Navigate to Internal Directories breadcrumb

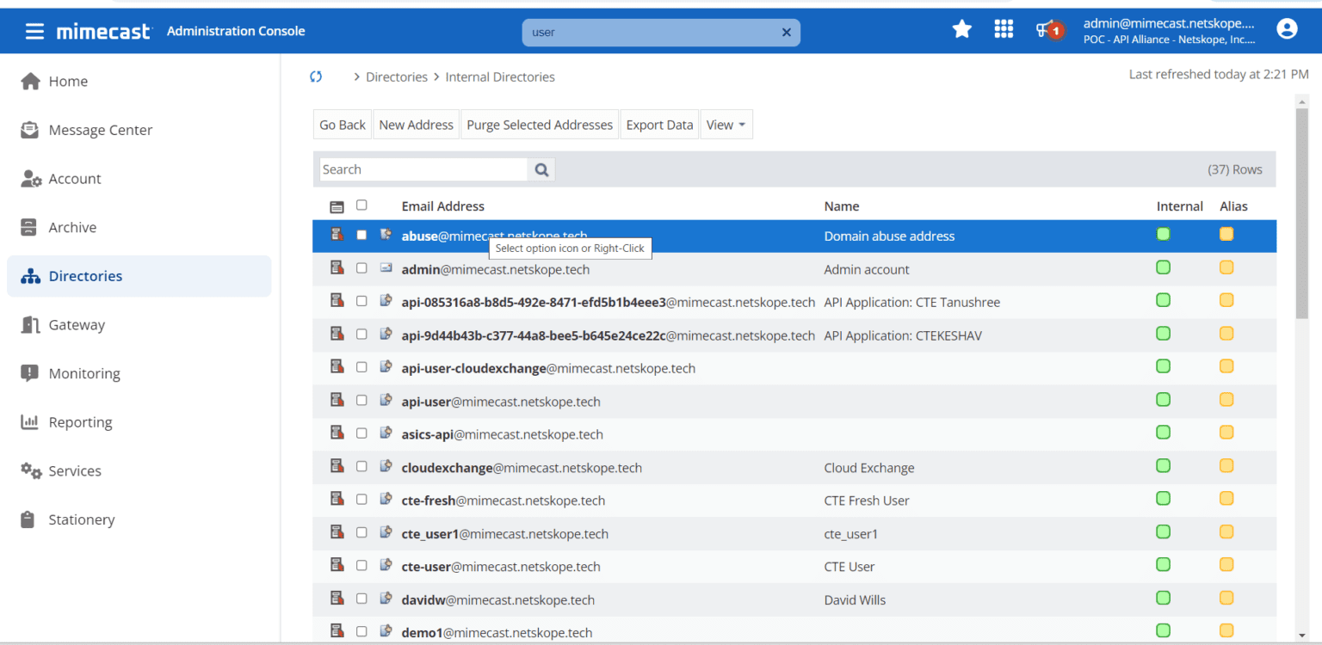pos(500,77)
